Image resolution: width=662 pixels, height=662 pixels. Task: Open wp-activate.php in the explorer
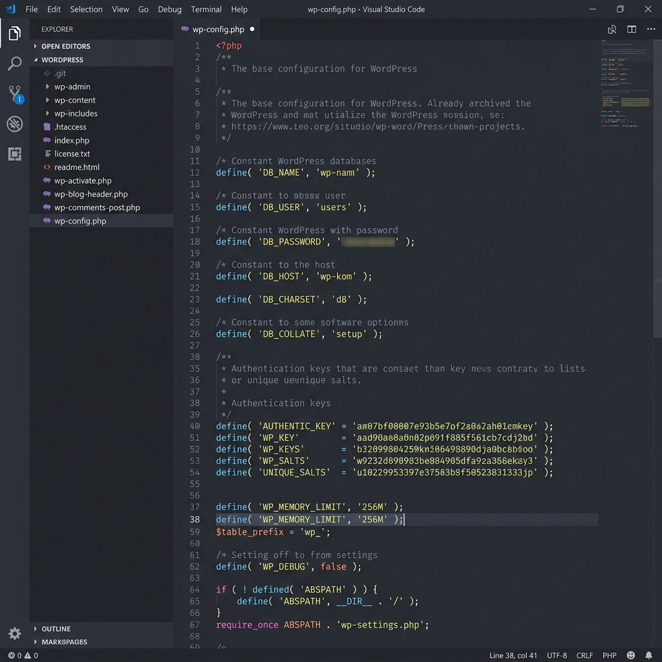pos(101,181)
